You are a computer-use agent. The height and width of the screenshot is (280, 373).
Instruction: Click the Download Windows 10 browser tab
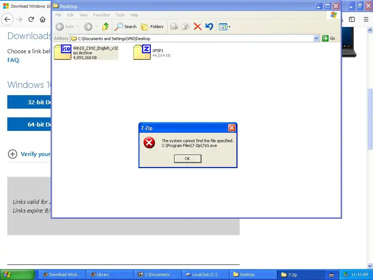[x=26, y=6]
